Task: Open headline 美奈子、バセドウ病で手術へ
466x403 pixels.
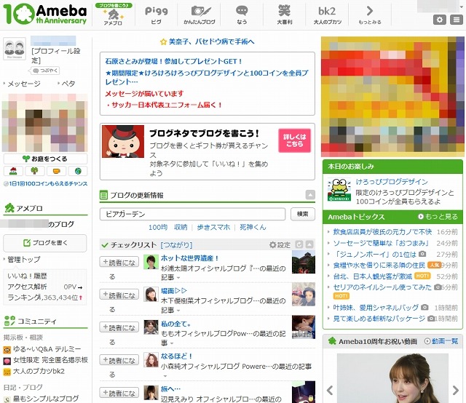Action: [212, 41]
